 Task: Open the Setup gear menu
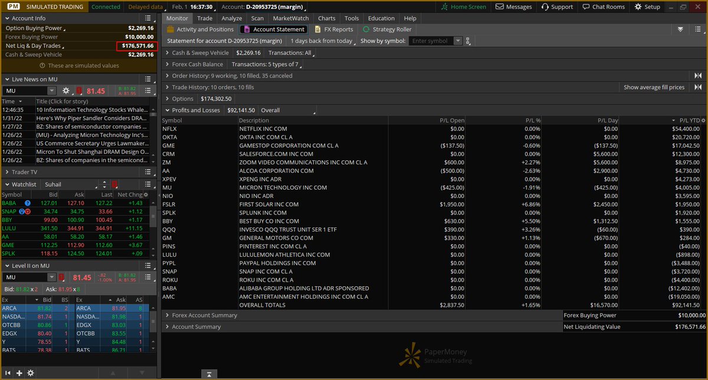[638, 6]
